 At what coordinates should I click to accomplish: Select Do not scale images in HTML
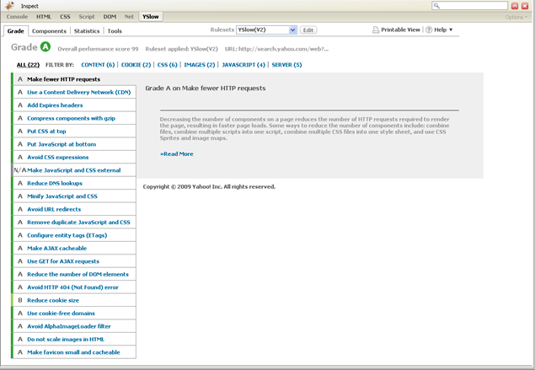pyautogui.click(x=74, y=339)
